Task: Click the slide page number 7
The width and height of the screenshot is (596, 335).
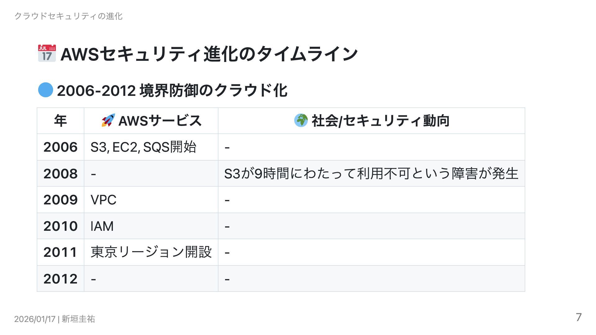Action: (x=578, y=317)
